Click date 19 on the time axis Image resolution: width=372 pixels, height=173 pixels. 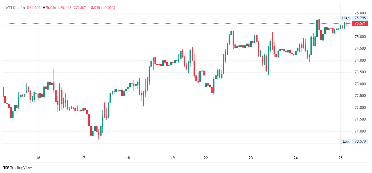tap(173, 158)
